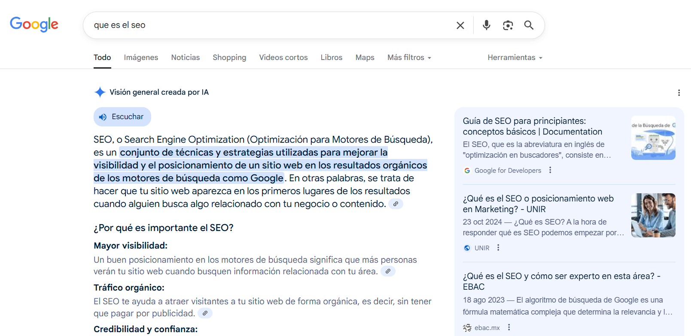Click the magnifying glass search icon

click(529, 25)
